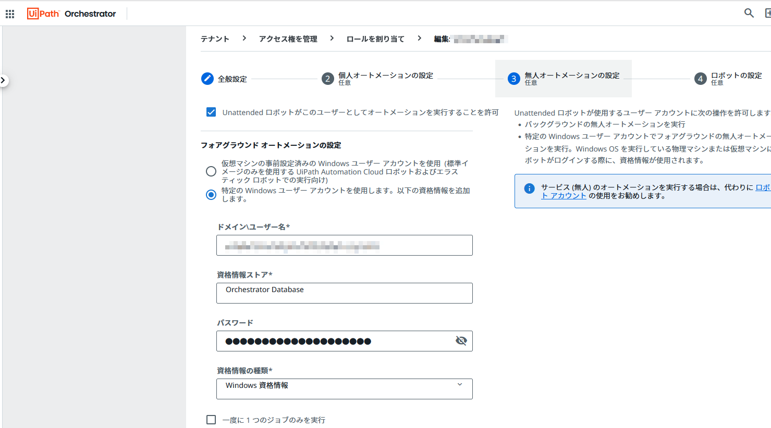
Task: Check 一度に 1 つのジョブのみを実行
Action: pos(211,420)
